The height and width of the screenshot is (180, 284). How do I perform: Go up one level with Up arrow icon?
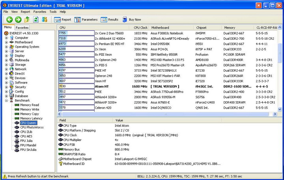pyautogui.click(x=27, y=19)
